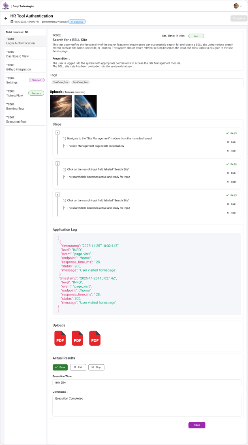Image resolution: width=248 pixels, height=445 pixels.
Task: Set Actual Results to Skip
Action: coord(96,367)
